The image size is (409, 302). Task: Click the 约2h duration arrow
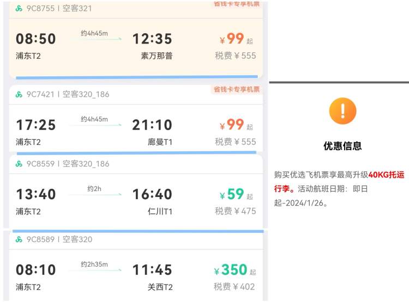point(94,192)
